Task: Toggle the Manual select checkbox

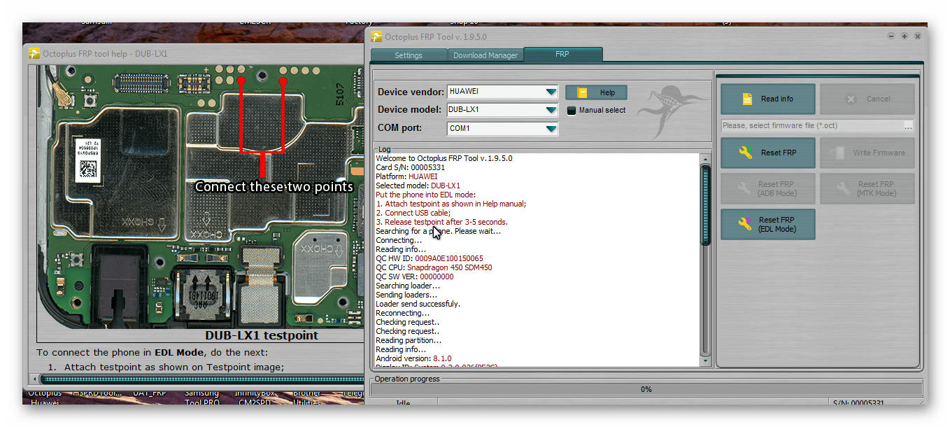Action: point(571,111)
